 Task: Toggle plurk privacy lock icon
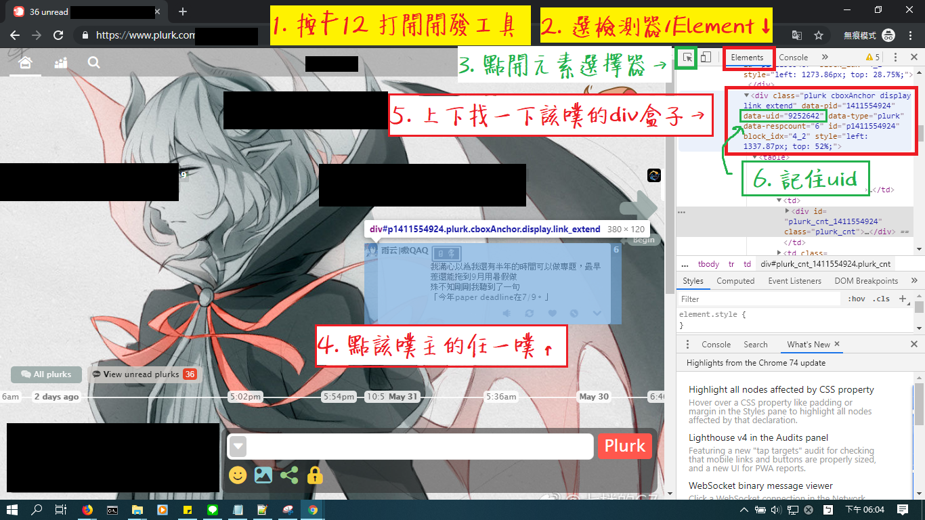tap(315, 475)
